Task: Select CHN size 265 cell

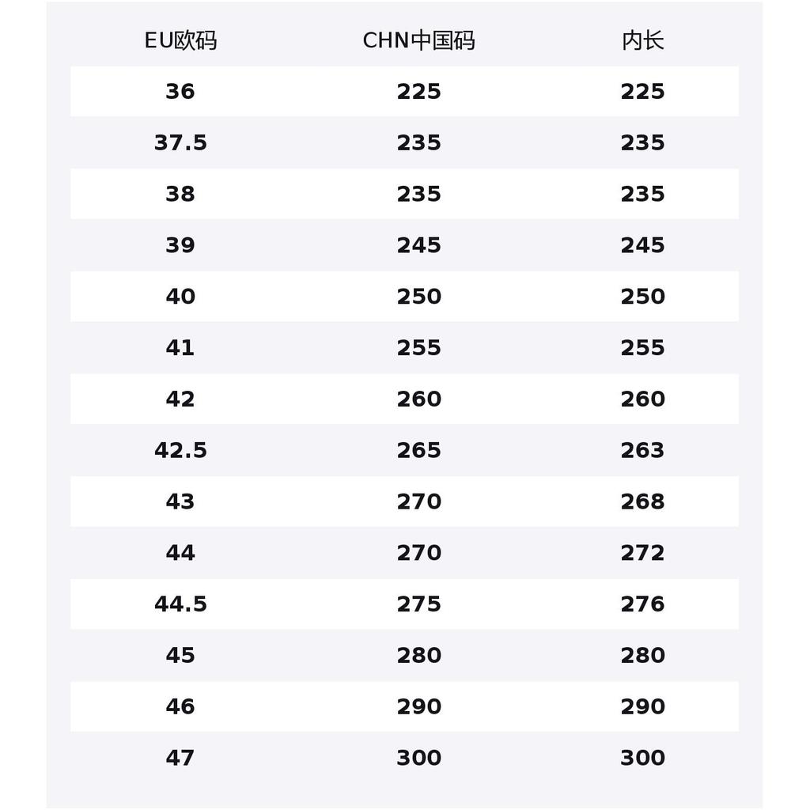Action: click(419, 450)
